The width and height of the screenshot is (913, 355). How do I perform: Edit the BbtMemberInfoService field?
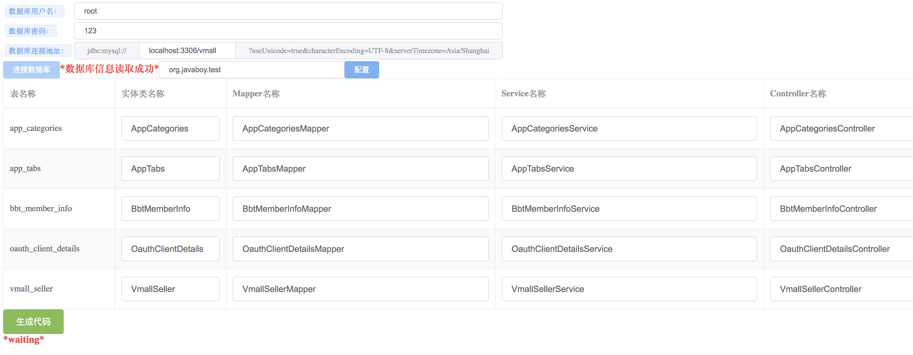[x=629, y=209]
